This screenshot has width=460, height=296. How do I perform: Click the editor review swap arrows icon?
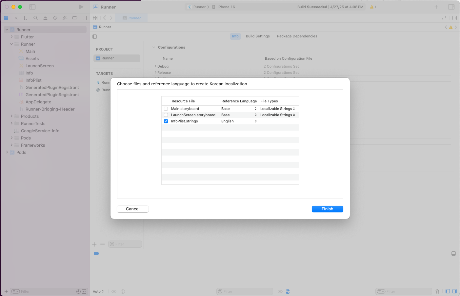point(444,18)
